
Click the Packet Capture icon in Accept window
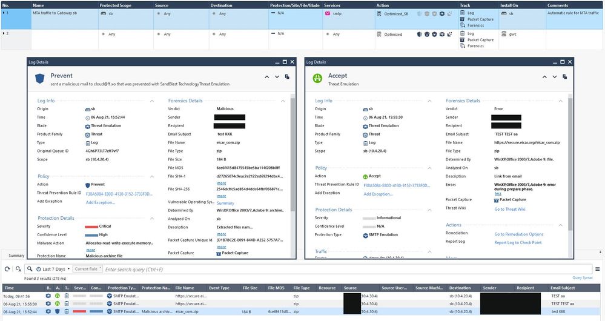point(496,200)
